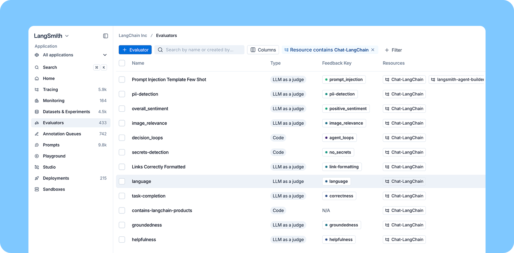Click the Monitoring chart icon
The width and height of the screenshot is (514, 253).
(x=37, y=101)
